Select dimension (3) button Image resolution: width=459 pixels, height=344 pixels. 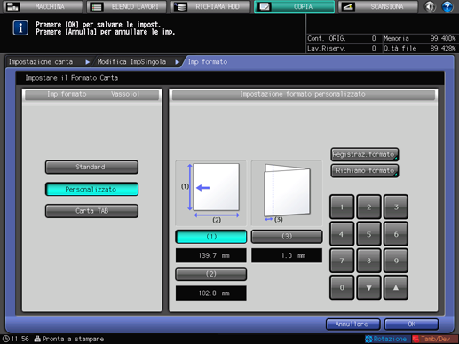tap(287, 237)
